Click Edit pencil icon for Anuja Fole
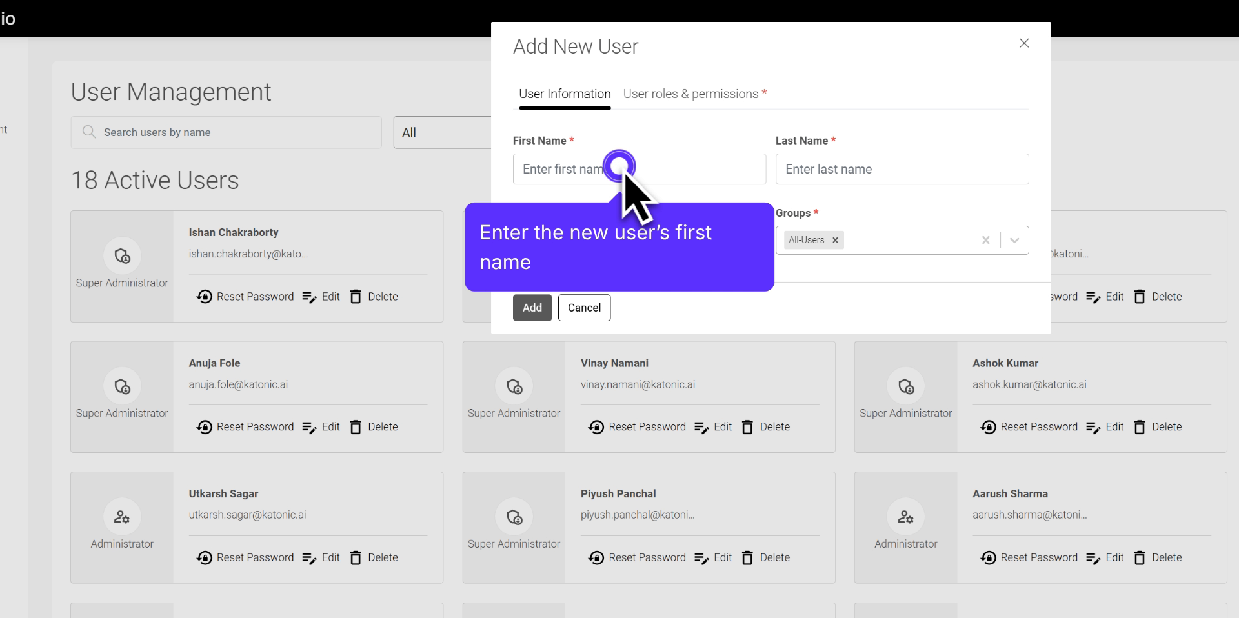Viewport: 1239px width, 618px height. [x=309, y=427]
